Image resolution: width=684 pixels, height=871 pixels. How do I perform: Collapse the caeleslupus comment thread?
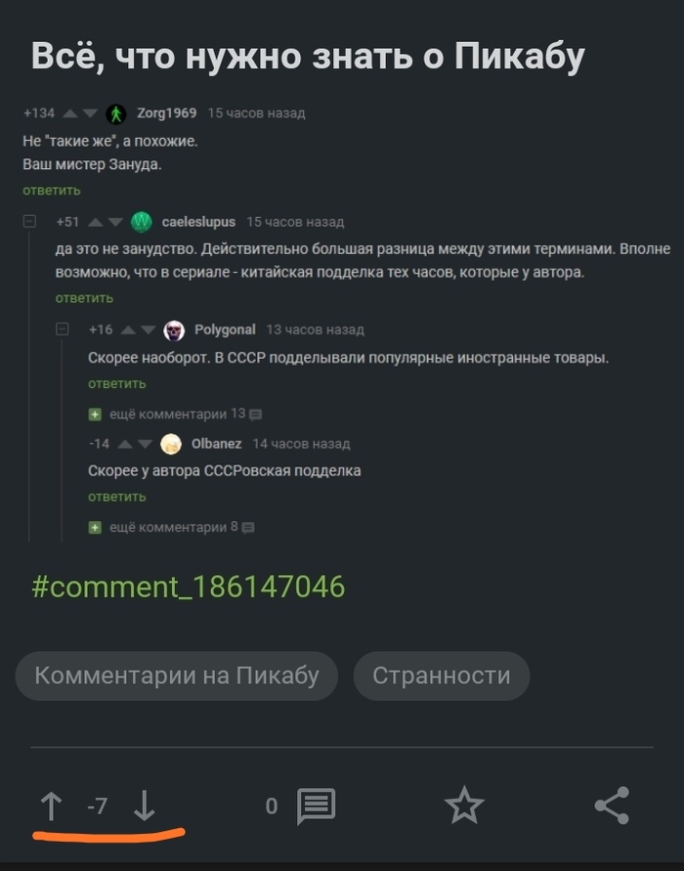pos(30,222)
